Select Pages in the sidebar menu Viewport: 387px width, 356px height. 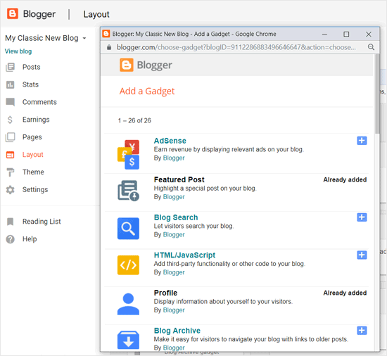[x=32, y=137]
